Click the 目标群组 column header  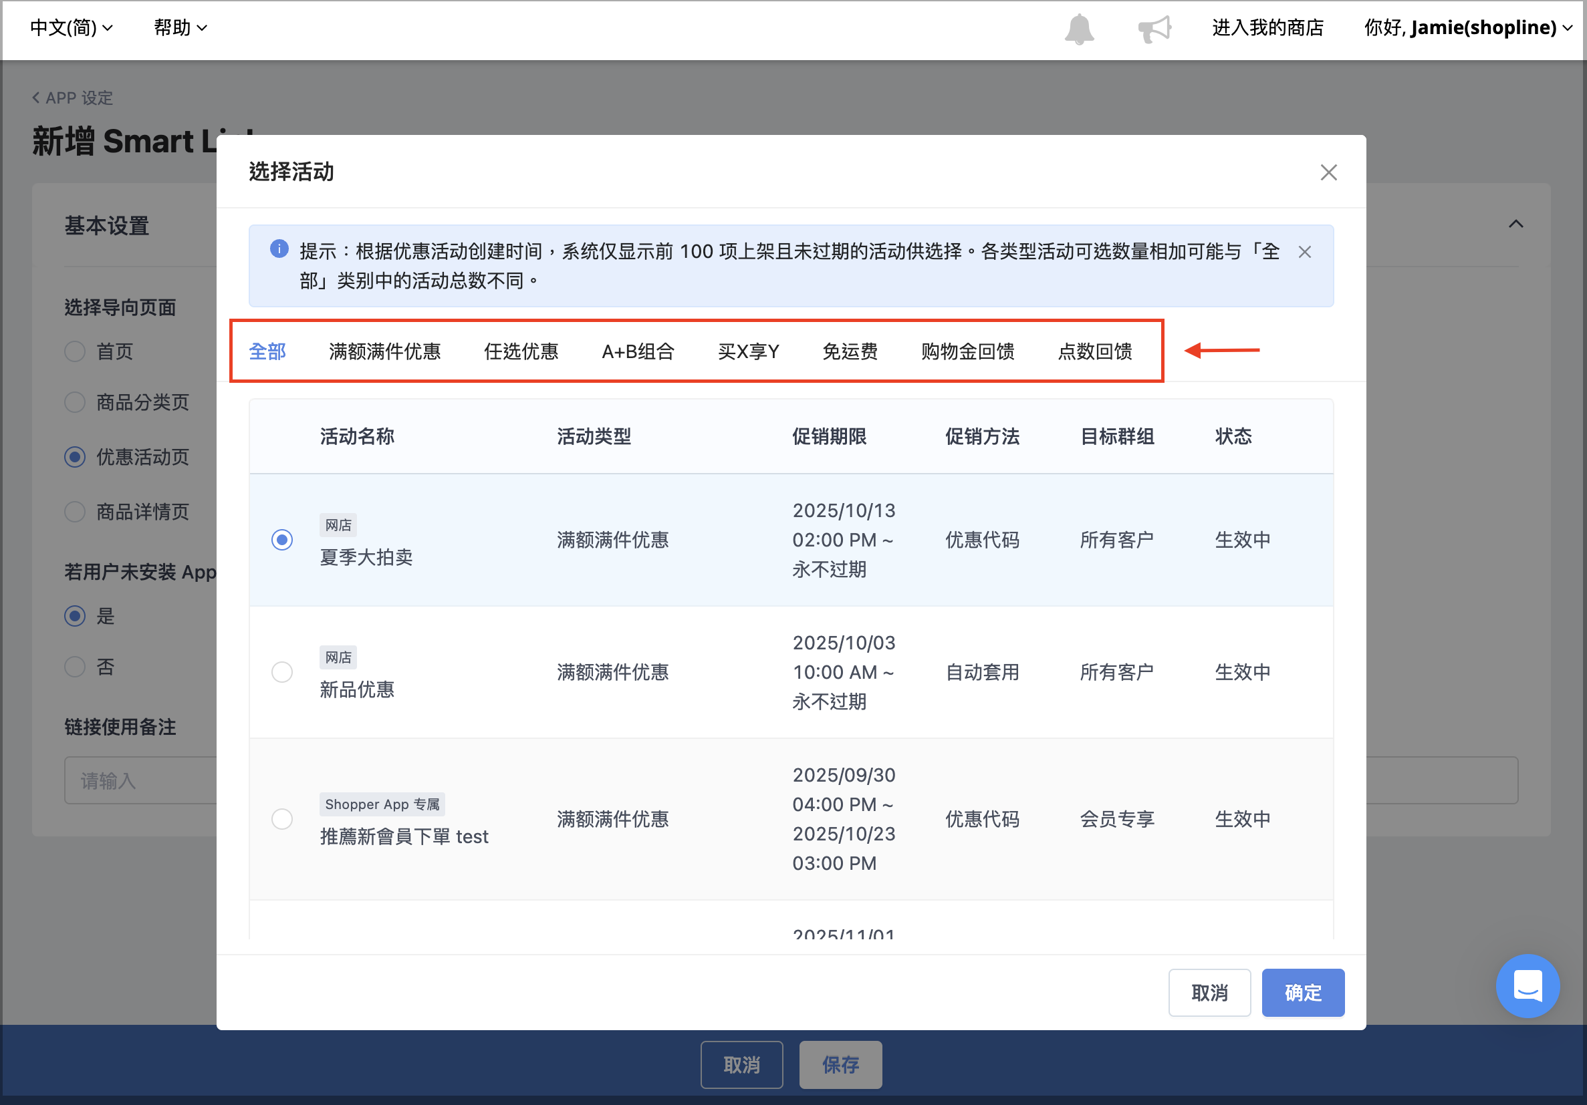coord(1117,436)
